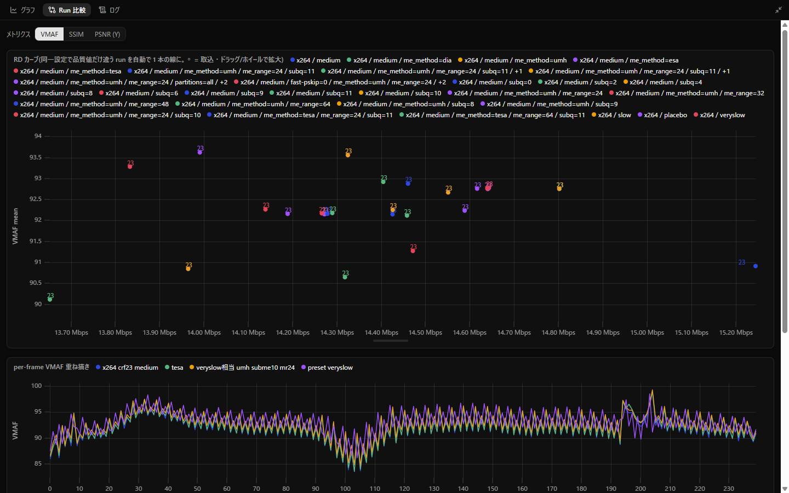The height and width of the screenshot is (493, 789).
Task: Click the scrollbar up arrow
Action: [x=785, y=25]
